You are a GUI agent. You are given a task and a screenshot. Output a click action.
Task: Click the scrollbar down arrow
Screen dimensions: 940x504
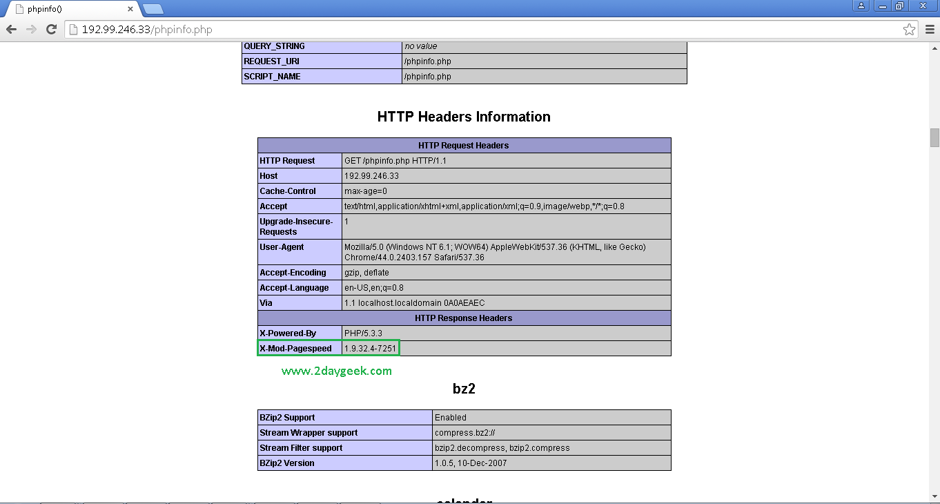[x=934, y=496]
